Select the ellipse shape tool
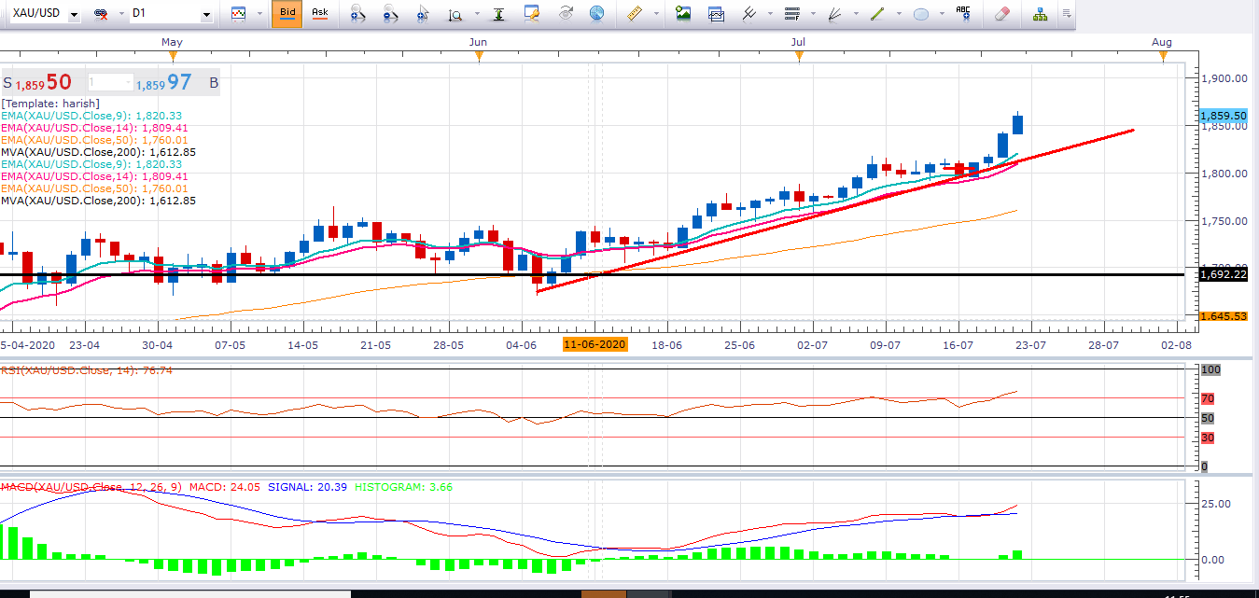Image resolution: width=1259 pixels, height=598 pixels. [921, 14]
